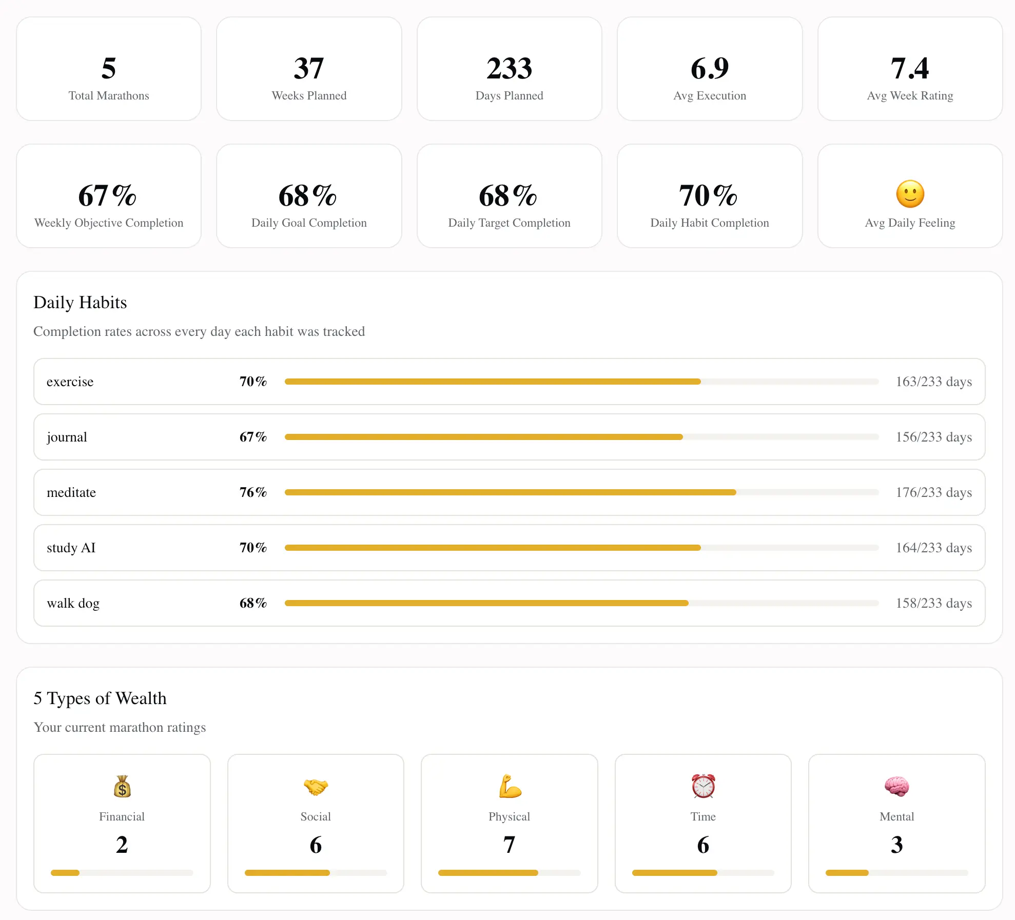Viewport: 1015px width, 920px height.
Task: Click the 7.4 Avg Week Rating value
Action: 910,68
